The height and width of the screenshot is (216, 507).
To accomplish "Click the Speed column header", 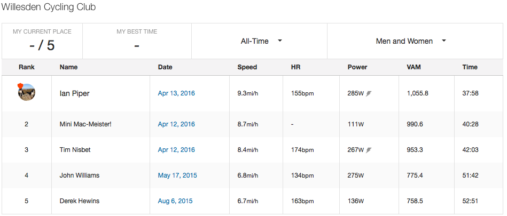I will point(247,67).
